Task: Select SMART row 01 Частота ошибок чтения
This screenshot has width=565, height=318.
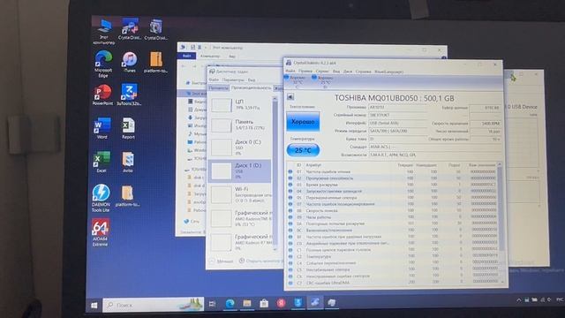Action: pos(393,171)
